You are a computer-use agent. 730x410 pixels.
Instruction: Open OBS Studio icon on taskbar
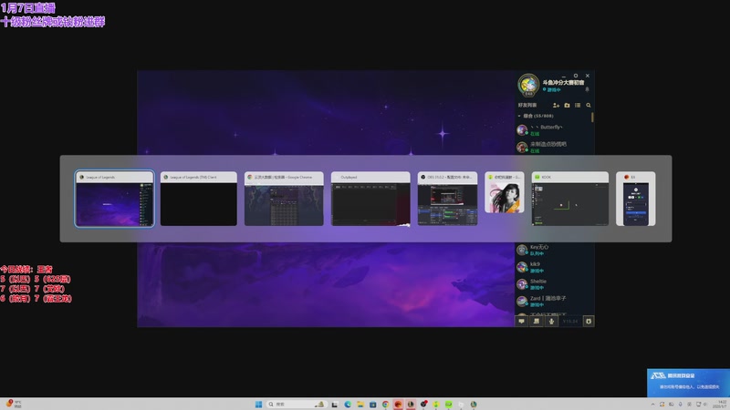pos(423,405)
